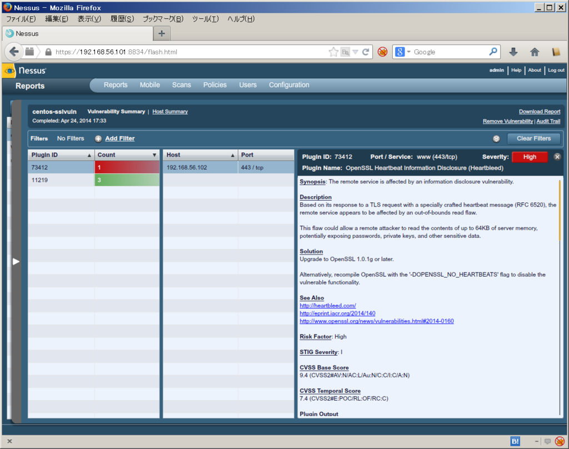
Task: Sort by the Count column
Action: point(127,155)
